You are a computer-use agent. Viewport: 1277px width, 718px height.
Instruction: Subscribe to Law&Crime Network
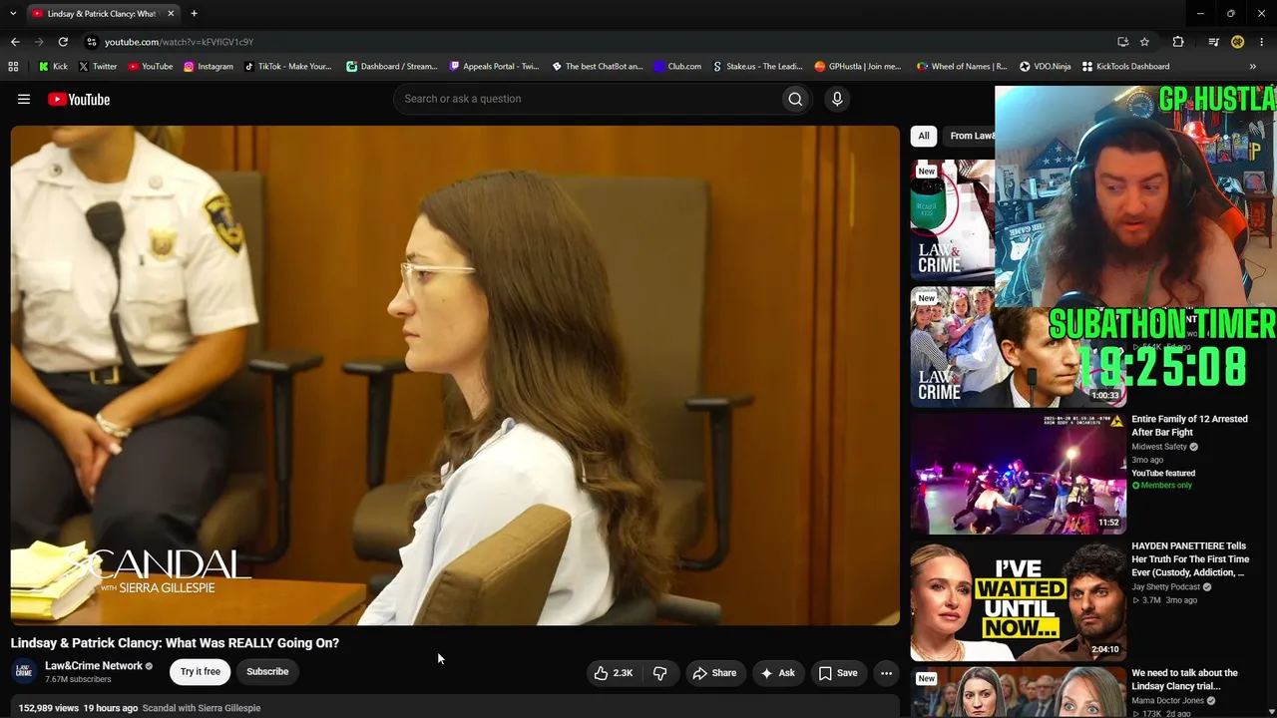click(x=267, y=672)
